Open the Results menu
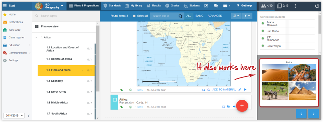The width and height of the screenshot is (323, 122). pyautogui.click(x=154, y=6)
